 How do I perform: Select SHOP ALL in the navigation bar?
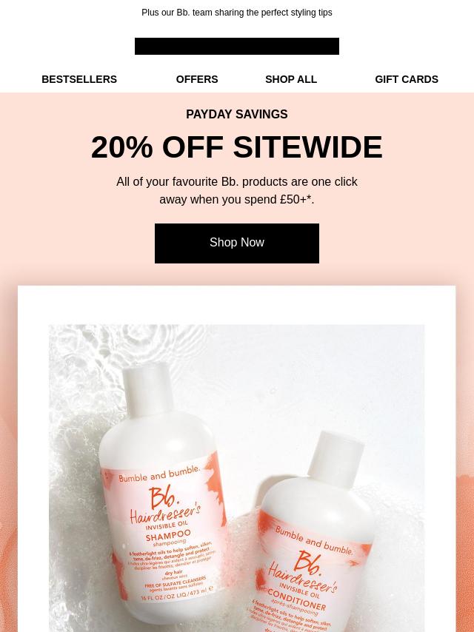[291, 79]
